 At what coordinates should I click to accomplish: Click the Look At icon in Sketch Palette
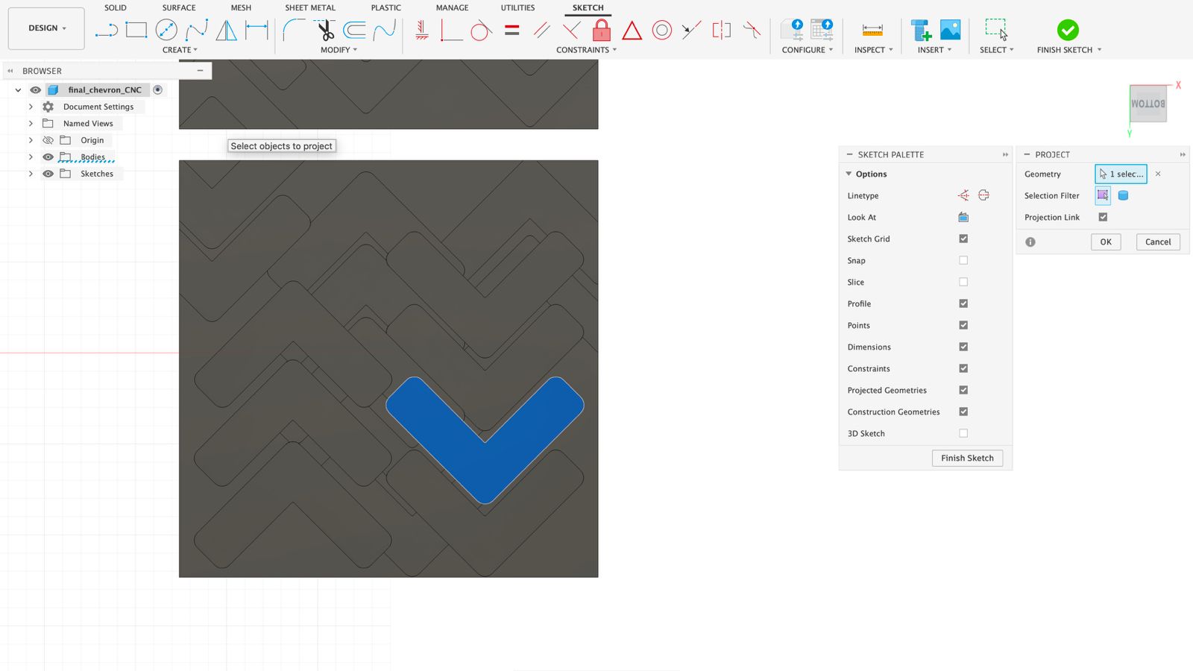tap(963, 217)
